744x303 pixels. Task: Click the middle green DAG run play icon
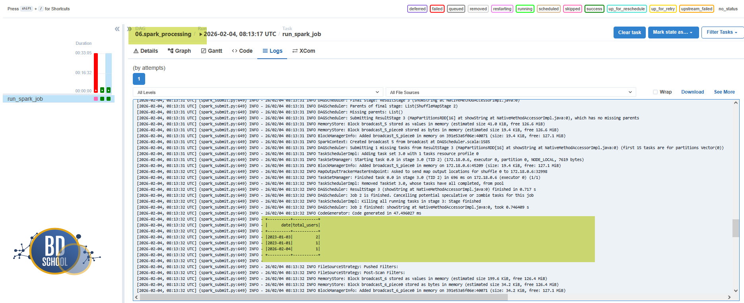pos(102,90)
